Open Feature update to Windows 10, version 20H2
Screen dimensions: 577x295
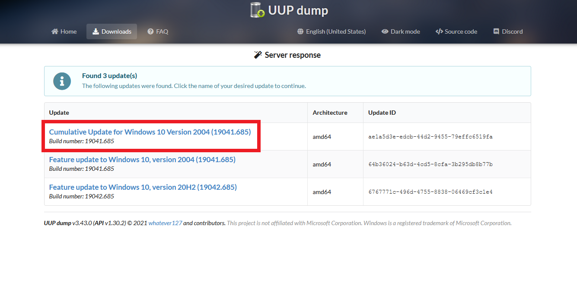tap(143, 187)
